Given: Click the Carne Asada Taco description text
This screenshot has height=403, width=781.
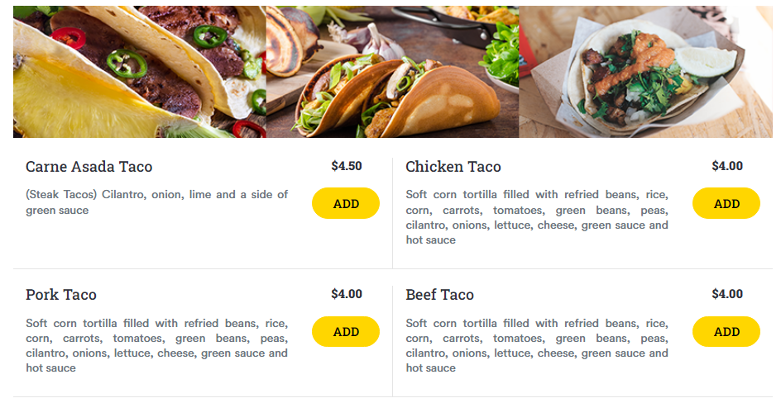Looking at the screenshot, I should pos(156,202).
